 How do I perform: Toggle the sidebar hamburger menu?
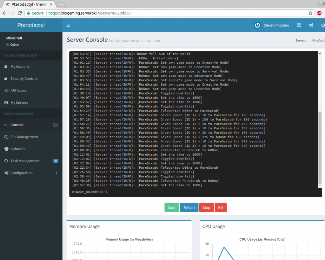[x=68, y=25]
